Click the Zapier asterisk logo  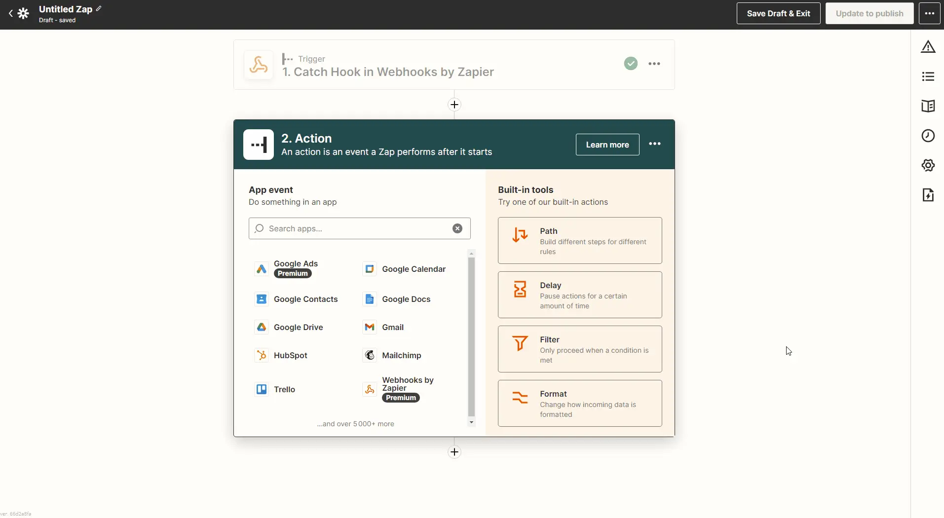(x=23, y=14)
